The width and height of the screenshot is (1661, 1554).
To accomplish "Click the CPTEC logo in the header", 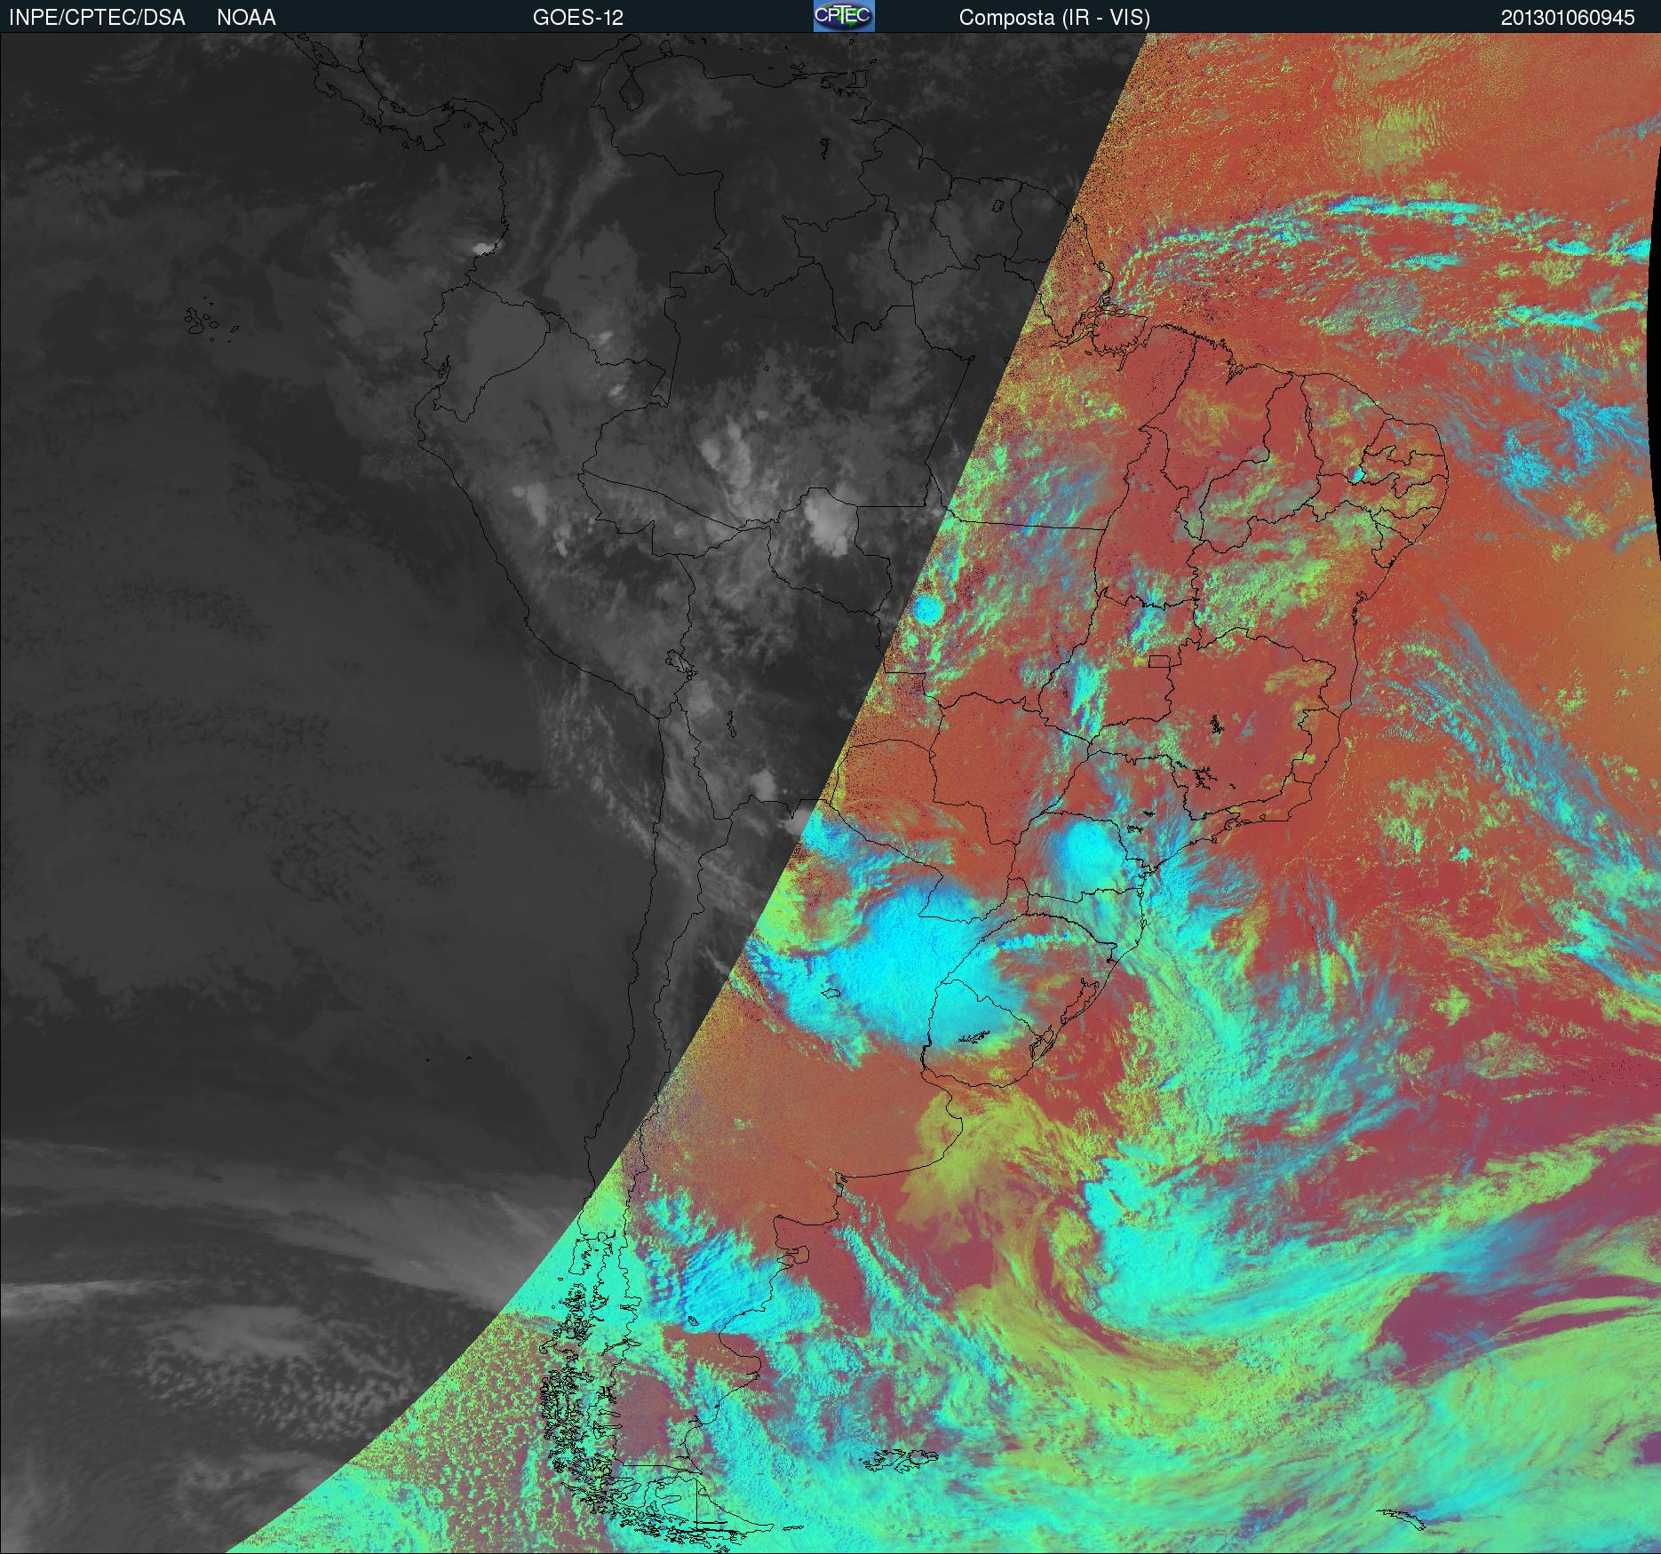I will (x=844, y=16).
